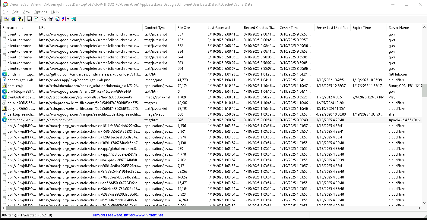Open the File menu
Image resolution: width=427 pixels, height=220 pixels.
point(5,12)
